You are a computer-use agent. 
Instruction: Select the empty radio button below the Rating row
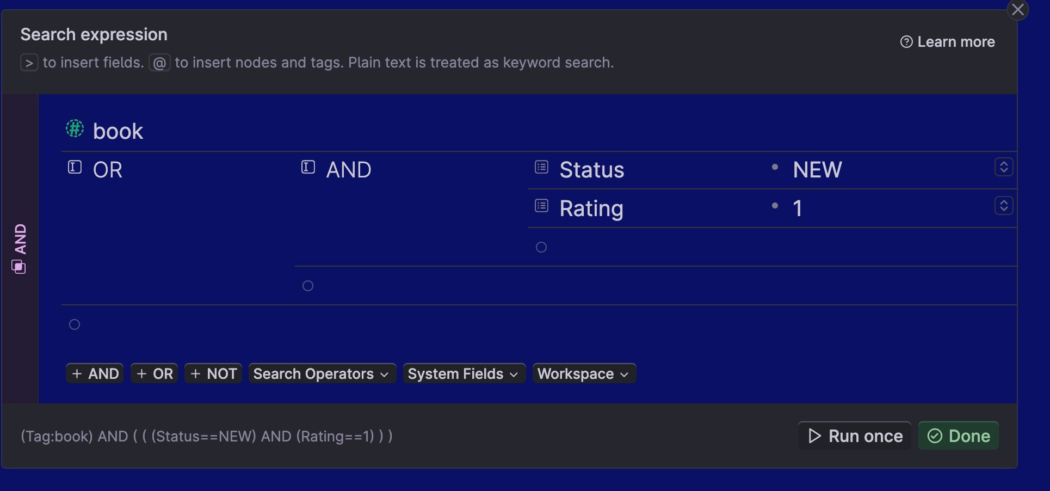[x=540, y=247]
